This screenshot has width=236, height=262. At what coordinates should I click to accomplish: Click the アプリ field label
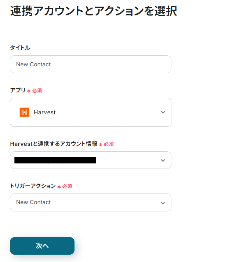point(18,90)
